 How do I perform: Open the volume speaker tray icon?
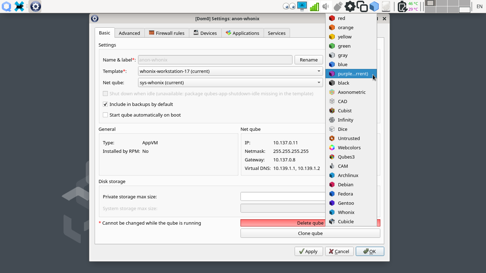(326, 6)
